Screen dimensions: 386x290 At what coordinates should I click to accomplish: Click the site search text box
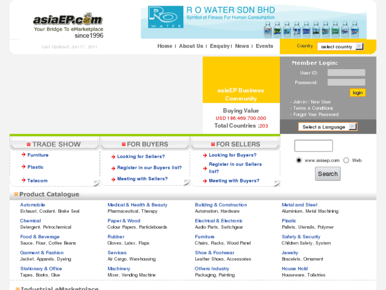point(313,146)
